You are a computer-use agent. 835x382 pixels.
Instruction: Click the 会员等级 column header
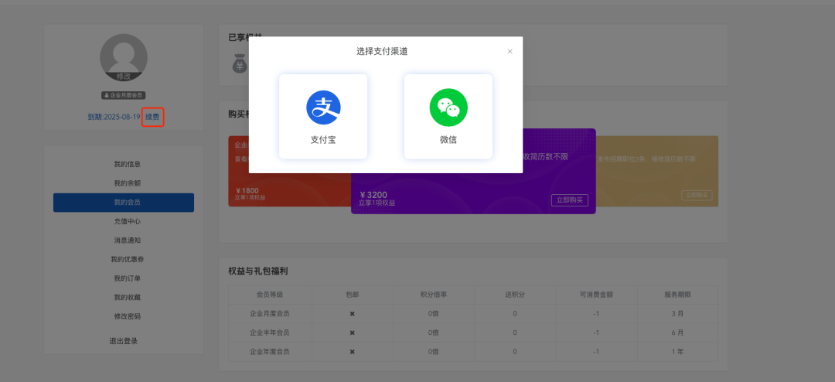tap(270, 295)
